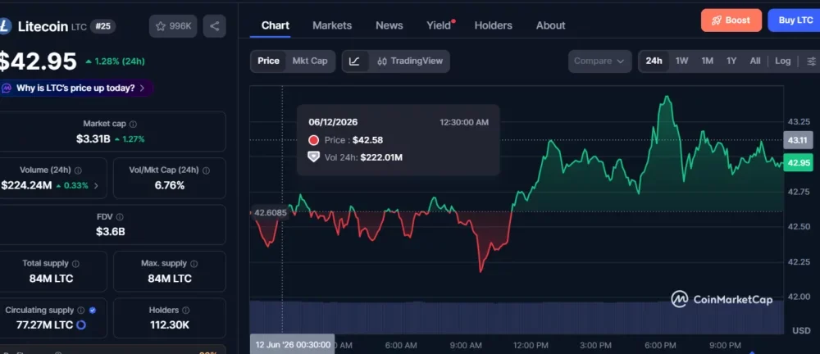Image resolution: width=820 pixels, height=354 pixels.
Task: Click Max. supply info icon
Action: point(194,264)
